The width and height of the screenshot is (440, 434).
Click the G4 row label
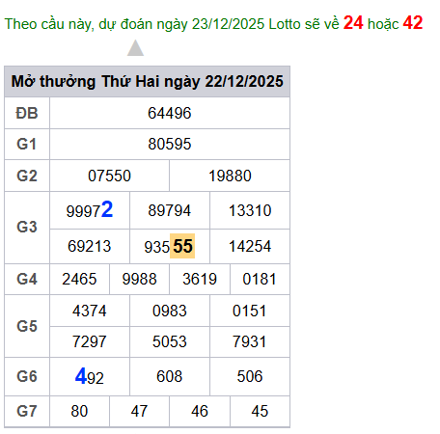tap(27, 279)
